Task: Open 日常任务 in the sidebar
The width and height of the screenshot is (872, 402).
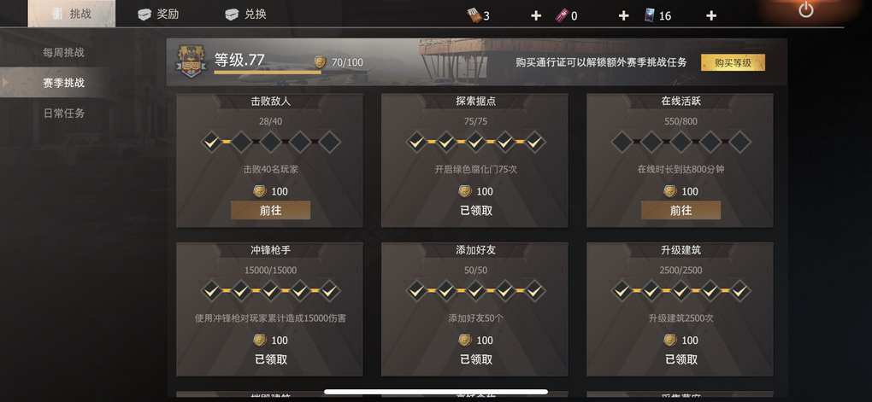Action: point(64,114)
